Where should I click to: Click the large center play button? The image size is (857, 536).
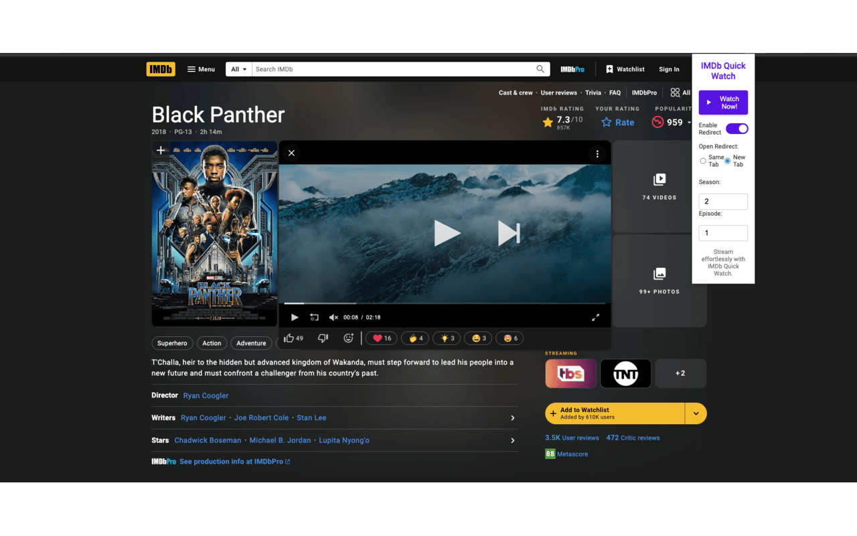[x=446, y=233]
